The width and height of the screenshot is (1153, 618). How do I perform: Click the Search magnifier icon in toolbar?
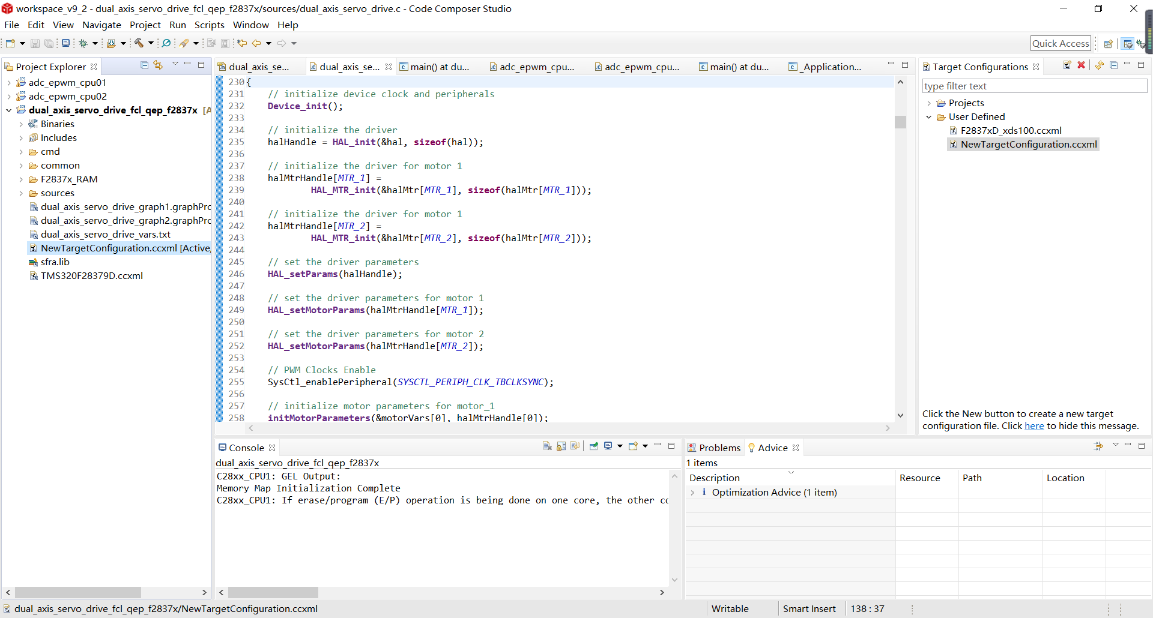(166, 43)
